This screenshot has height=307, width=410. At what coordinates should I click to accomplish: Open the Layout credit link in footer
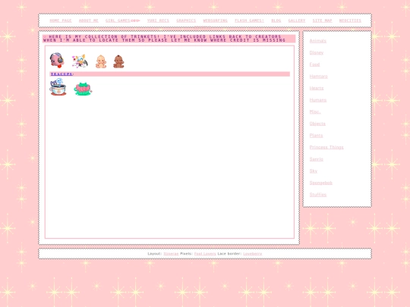171,254
